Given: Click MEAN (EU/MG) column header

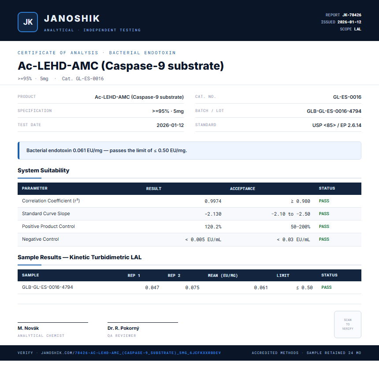Looking at the screenshot, I should (223, 276).
